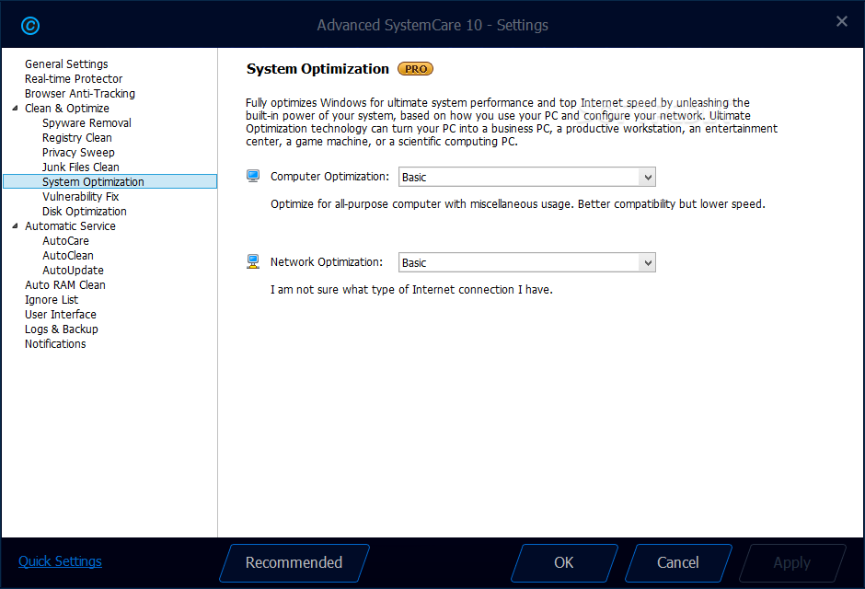Open Registry Clean settings
The width and height of the screenshot is (865, 589).
pos(76,138)
